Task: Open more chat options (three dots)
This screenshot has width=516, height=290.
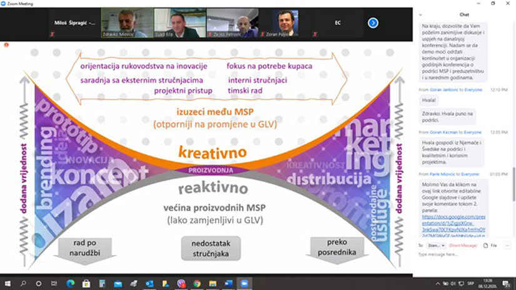Action: point(507,246)
